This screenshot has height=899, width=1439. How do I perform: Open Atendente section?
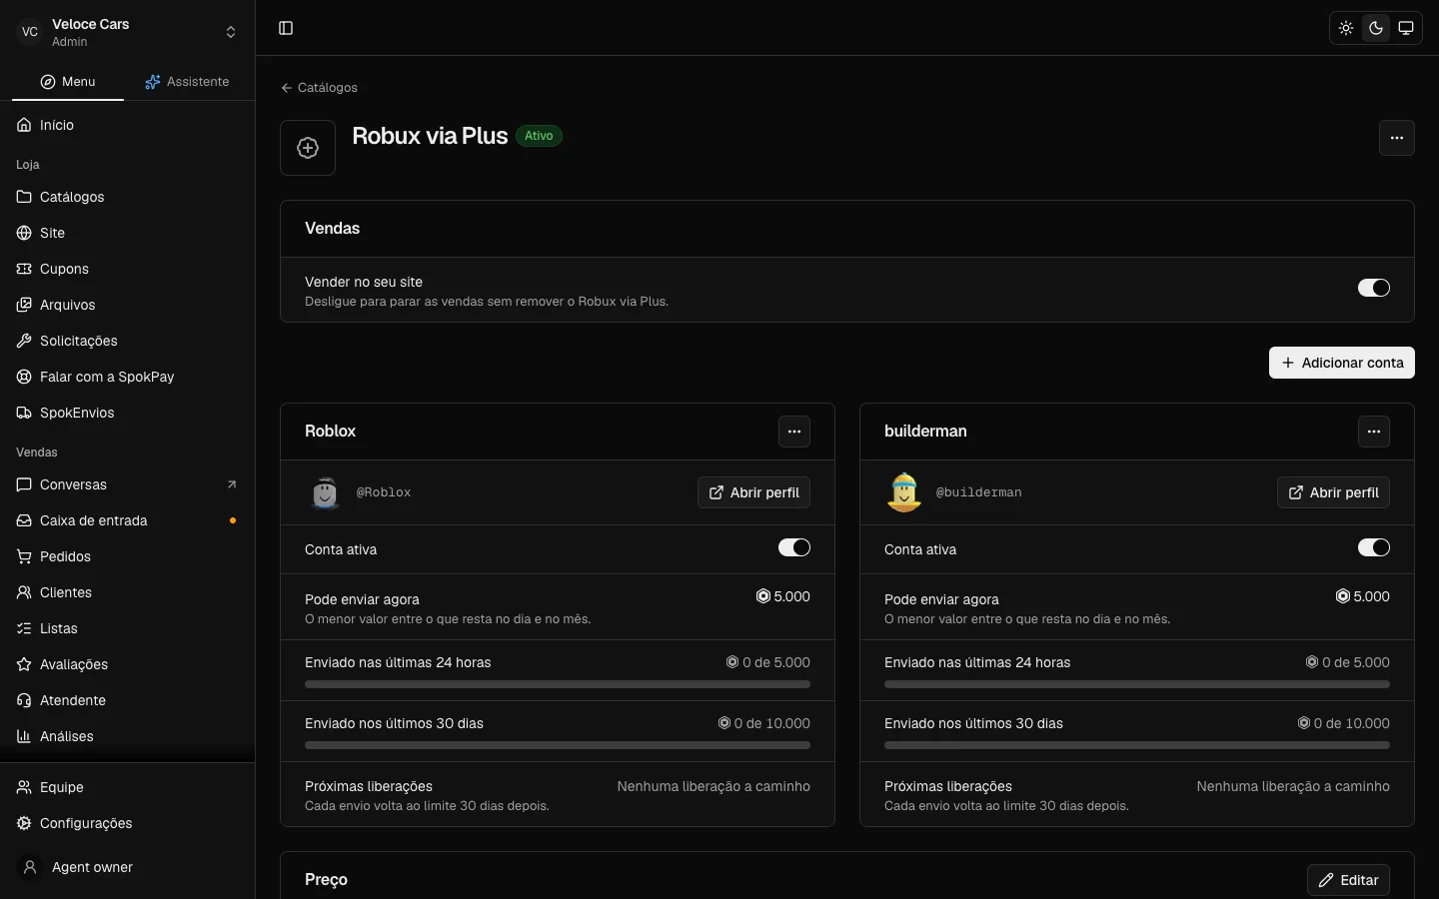tap(128, 700)
